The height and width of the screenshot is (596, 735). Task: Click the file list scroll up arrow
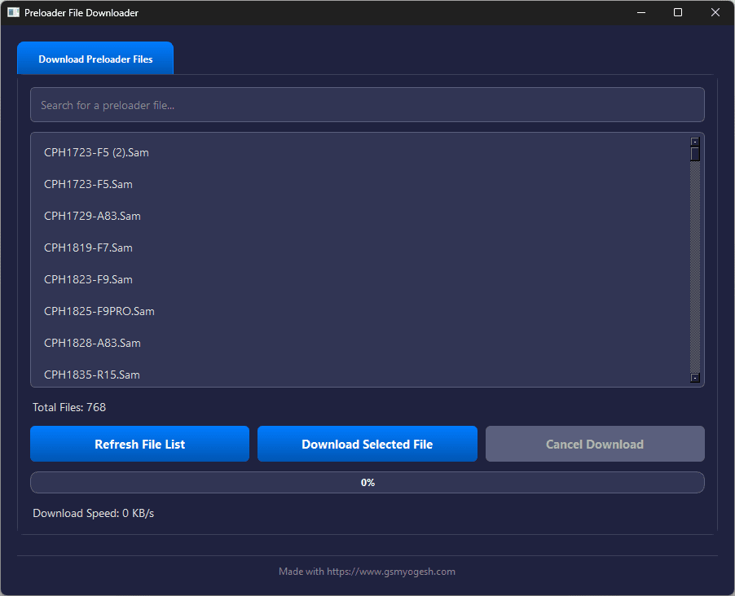(695, 142)
